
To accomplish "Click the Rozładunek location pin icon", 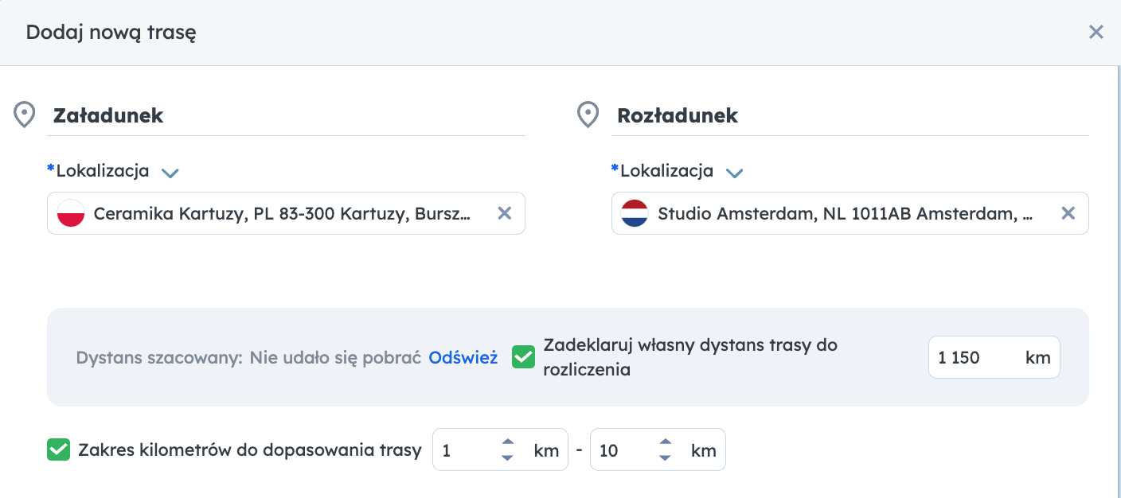I will click(x=588, y=115).
